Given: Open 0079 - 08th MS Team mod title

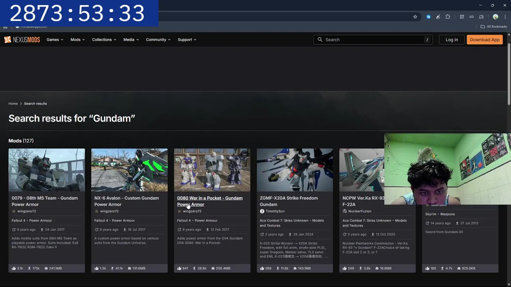Looking at the screenshot, I should pyautogui.click(x=45, y=201).
